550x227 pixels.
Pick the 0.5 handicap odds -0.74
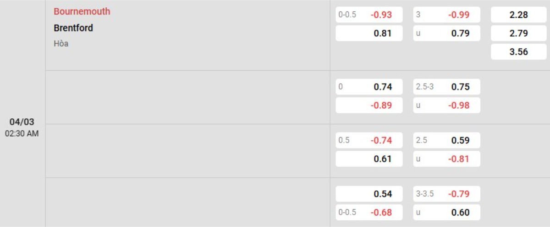[x=369, y=140]
